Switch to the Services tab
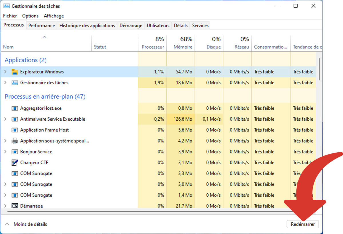343x234 pixels. tap(200, 25)
